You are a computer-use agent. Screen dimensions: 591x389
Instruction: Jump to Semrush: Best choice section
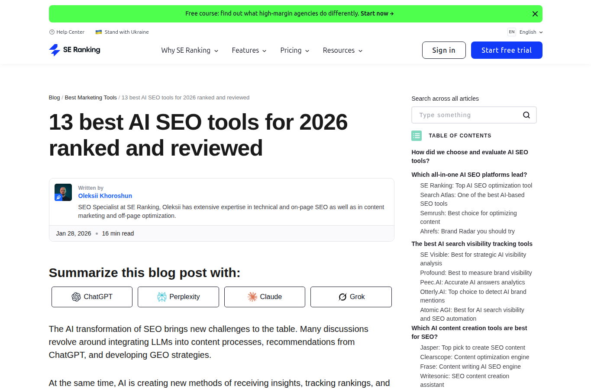pos(468,217)
